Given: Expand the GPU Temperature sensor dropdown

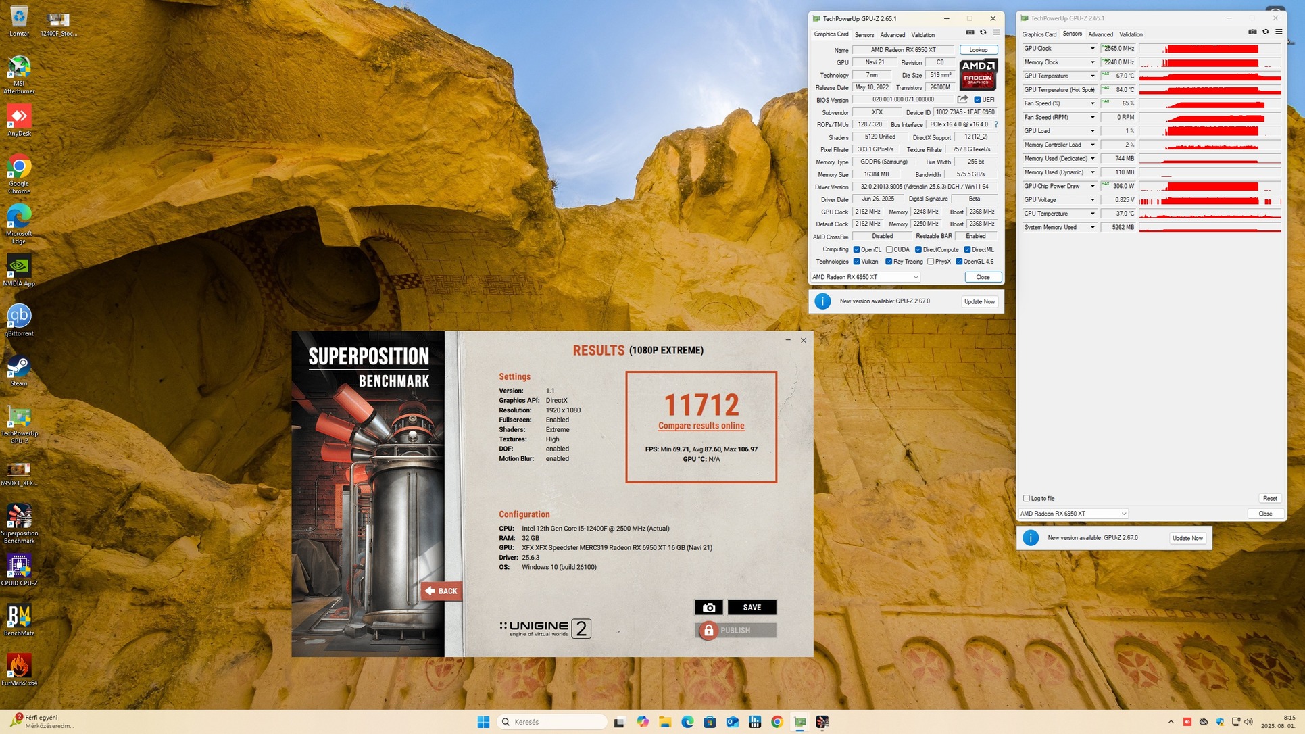Looking at the screenshot, I should tap(1092, 76).
